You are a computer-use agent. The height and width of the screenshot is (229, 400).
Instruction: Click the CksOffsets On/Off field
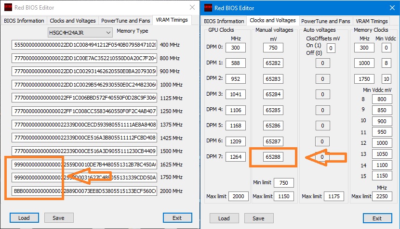(x=331, y=48)
